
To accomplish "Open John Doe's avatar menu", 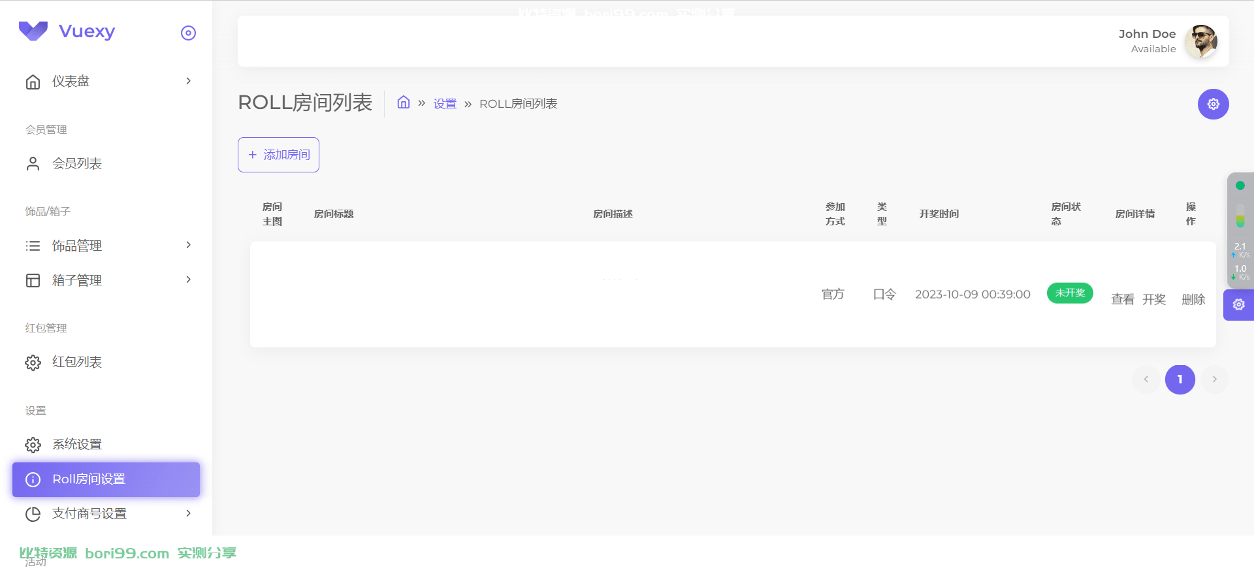I will tap(1201, 41).
